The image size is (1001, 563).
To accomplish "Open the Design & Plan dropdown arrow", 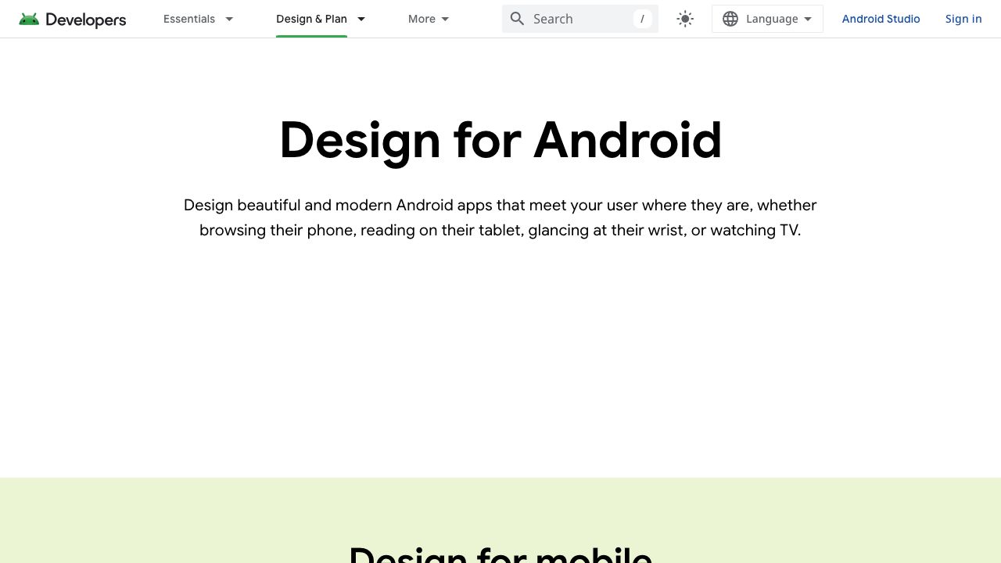I will 361,19.
